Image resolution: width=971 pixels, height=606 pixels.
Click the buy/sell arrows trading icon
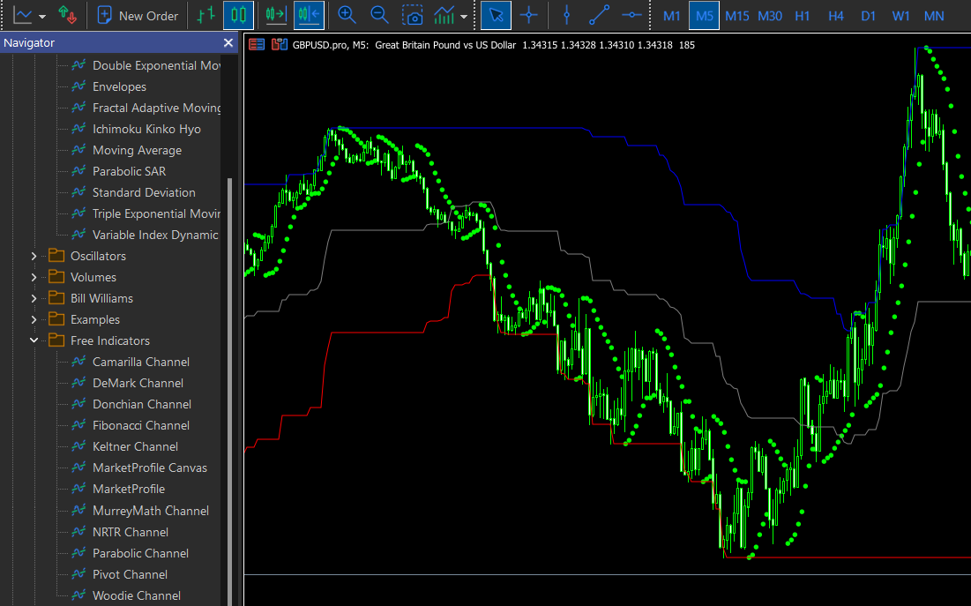[68, 16]
